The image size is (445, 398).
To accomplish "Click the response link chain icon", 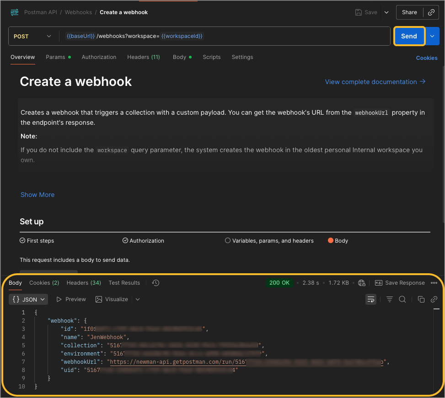I will click(434, 299).
